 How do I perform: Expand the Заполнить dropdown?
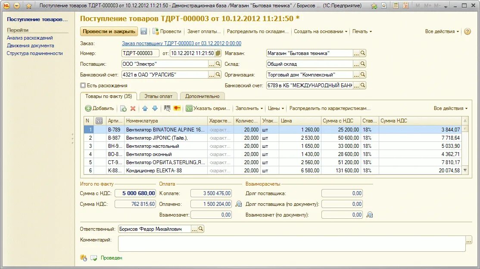tap(249, 108)
